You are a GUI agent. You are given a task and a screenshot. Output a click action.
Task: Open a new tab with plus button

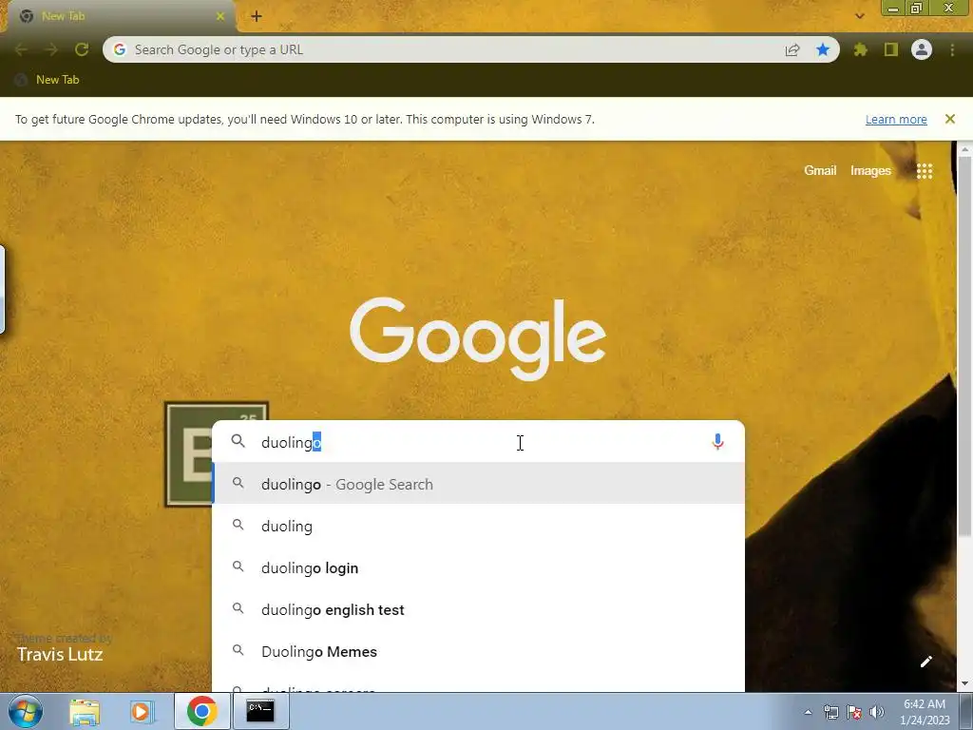point(257,17)
